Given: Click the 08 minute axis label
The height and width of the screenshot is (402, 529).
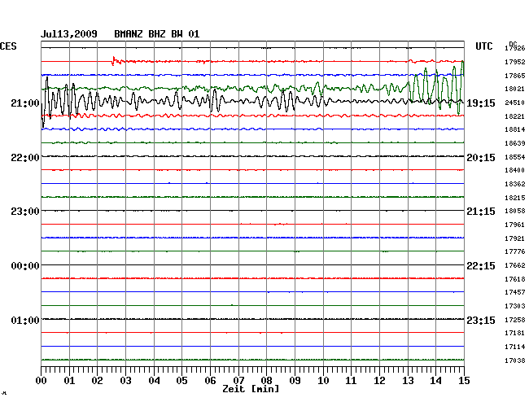Looking at the screenshot, I should [266, 381].
